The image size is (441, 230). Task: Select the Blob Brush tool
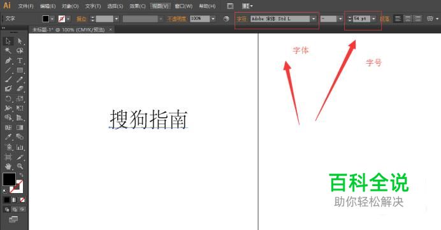click(8, 89)
